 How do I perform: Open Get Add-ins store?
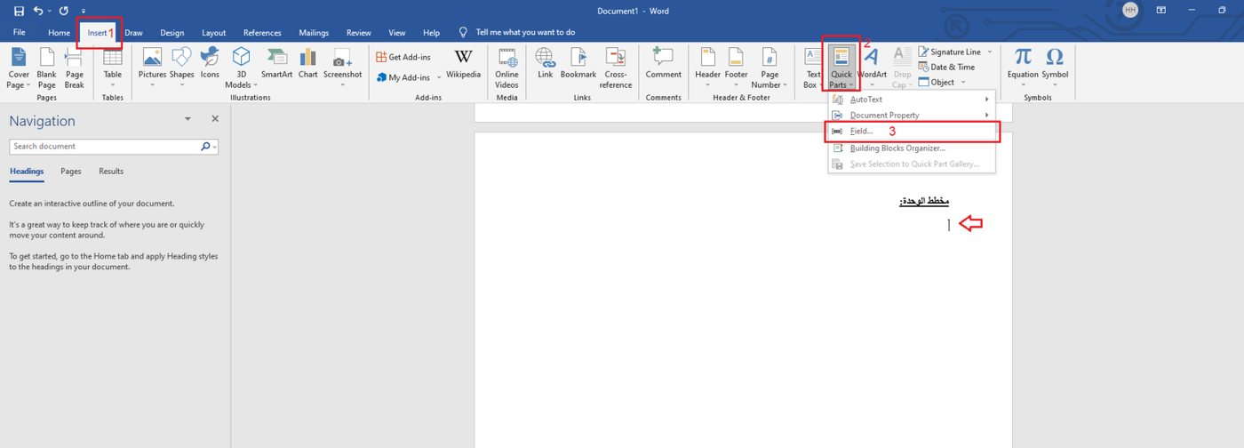pyautogui.click(x=403, y=57)
